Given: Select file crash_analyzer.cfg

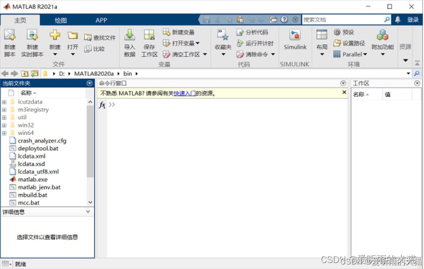Looking at the screenshot, I should coord(42,141).
